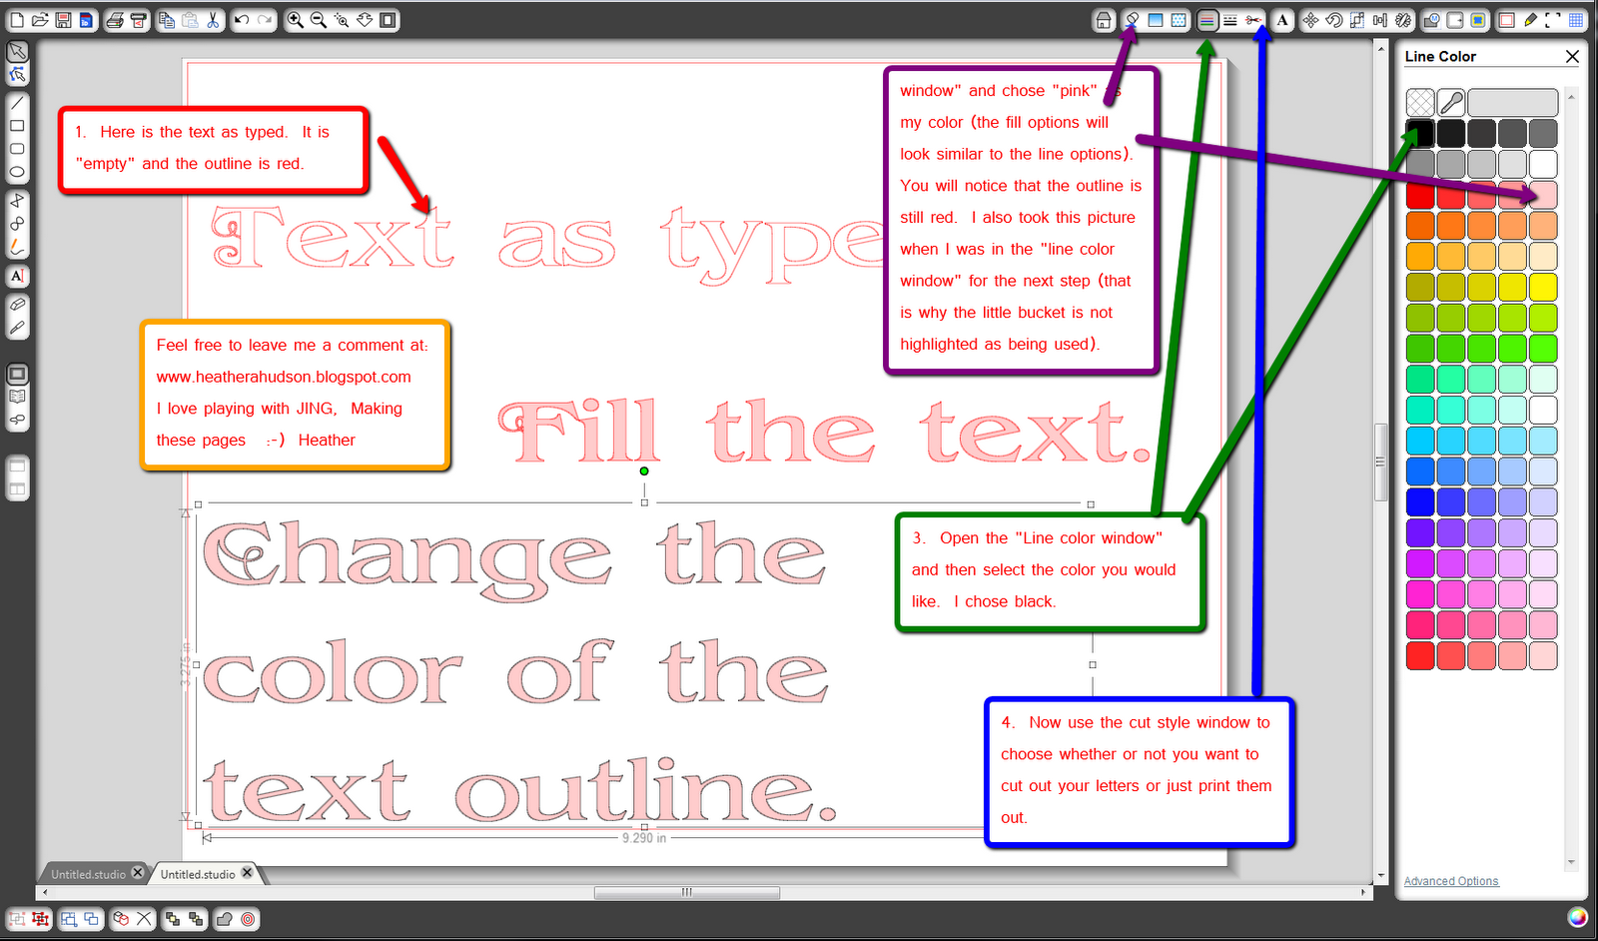
Task: Select the Text tool in the left toolbar
Action: tap(17, 277)
